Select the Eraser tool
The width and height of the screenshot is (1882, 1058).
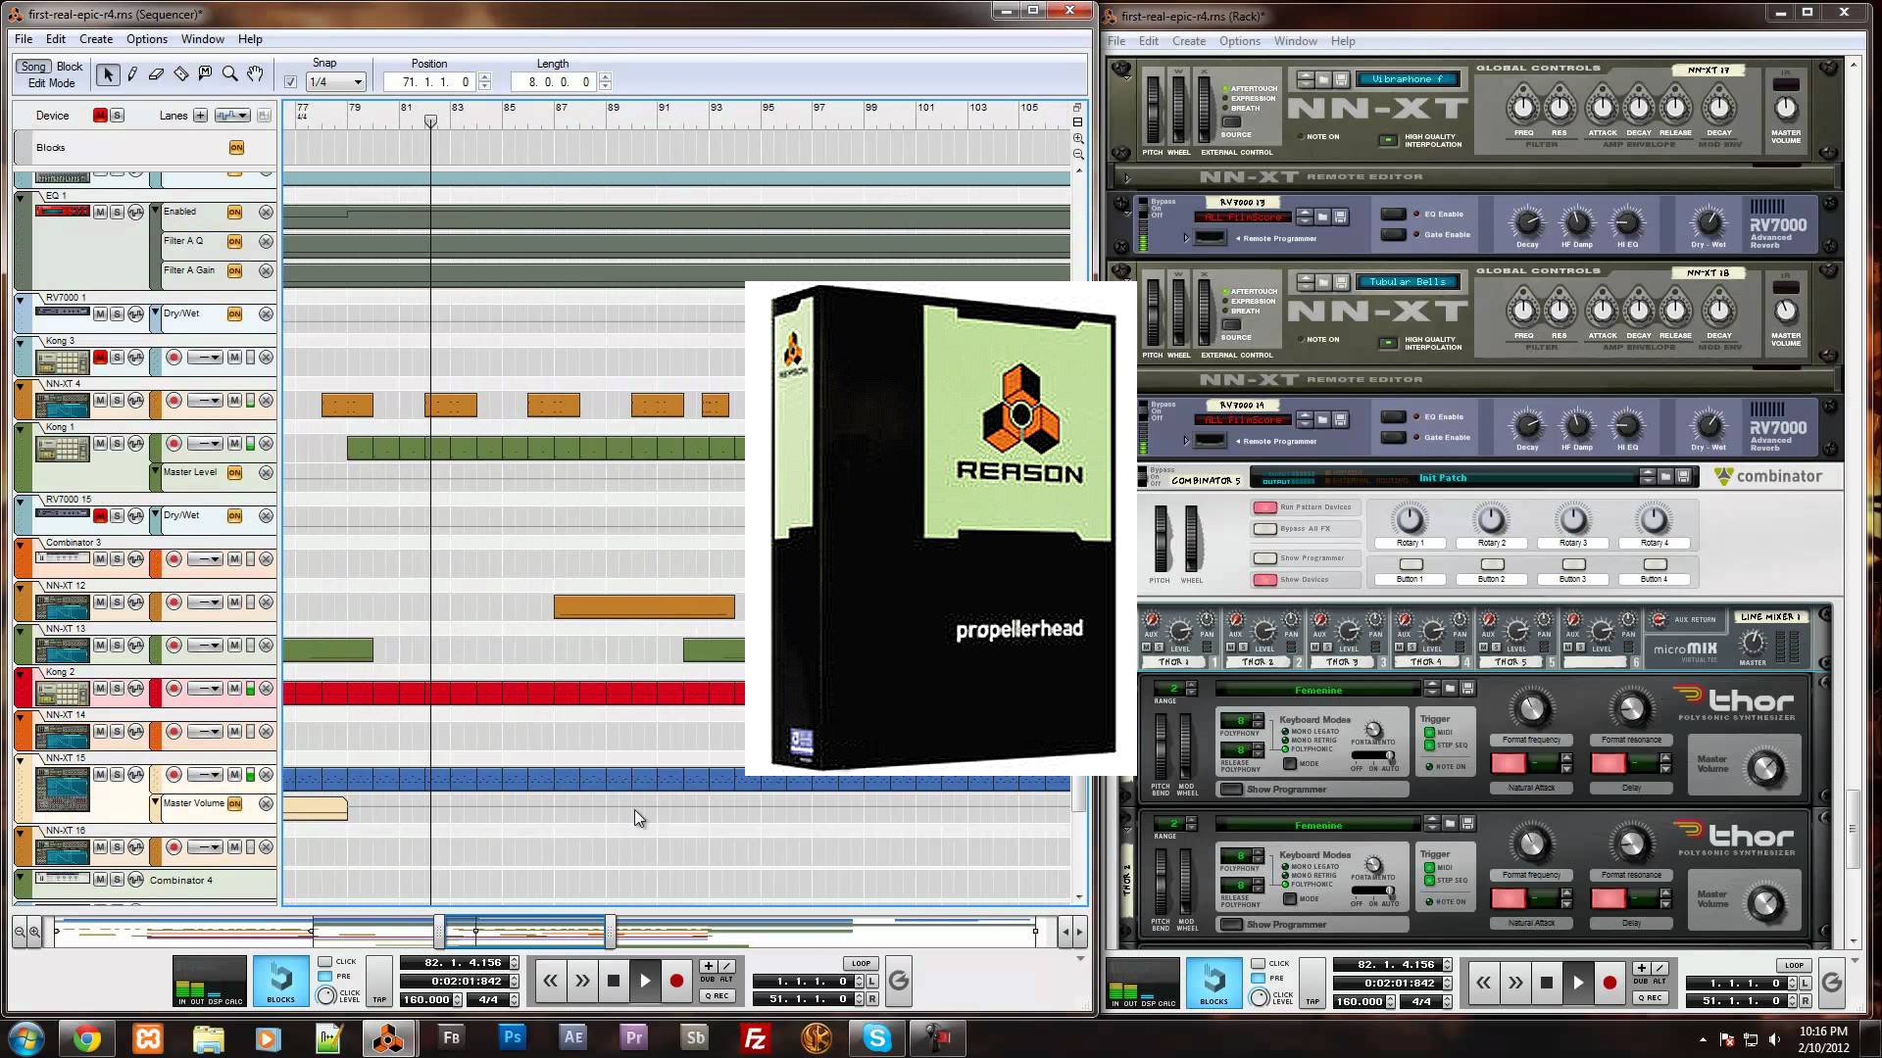click(157, 74)
